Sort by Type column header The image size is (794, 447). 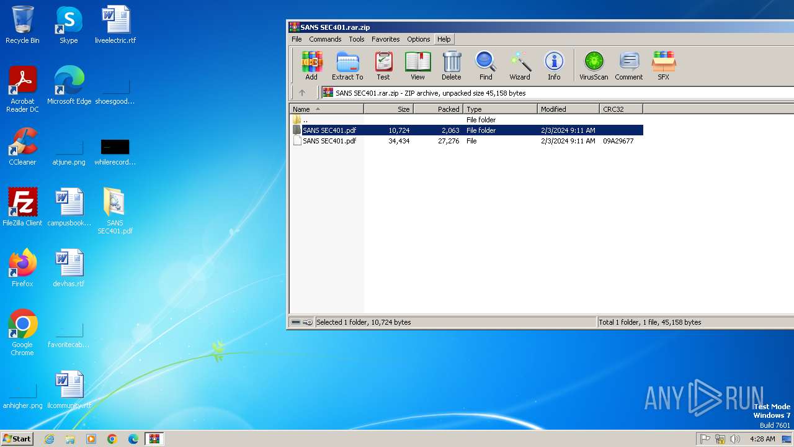tap(501, 109)
